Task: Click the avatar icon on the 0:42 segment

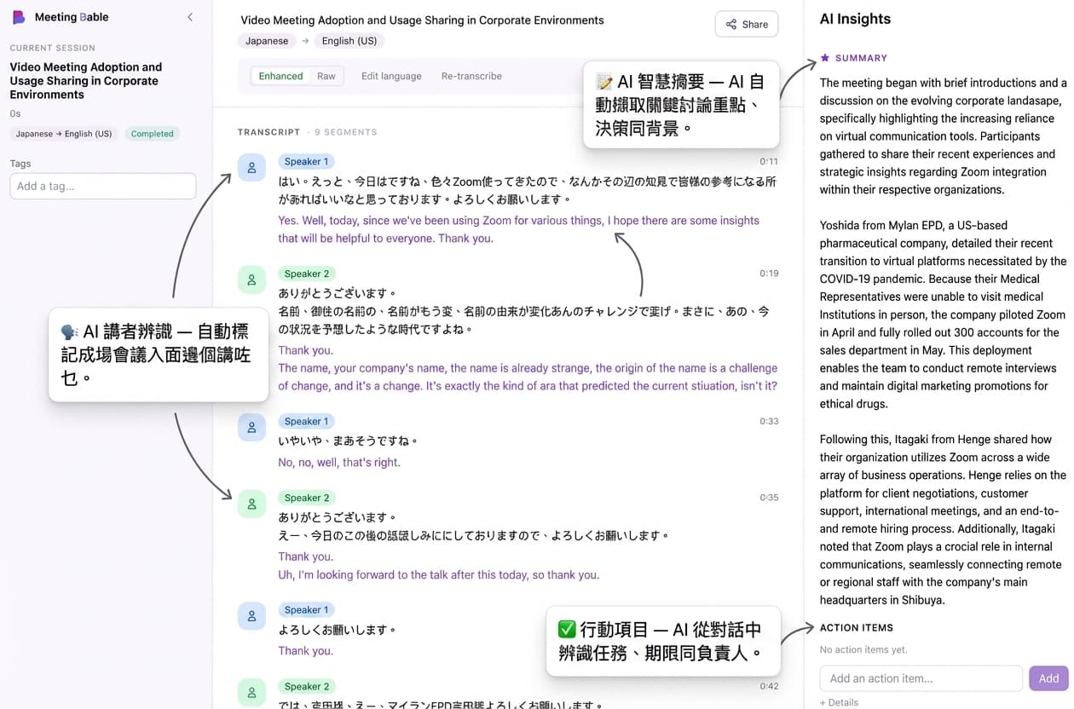Action: click(251, 693)
